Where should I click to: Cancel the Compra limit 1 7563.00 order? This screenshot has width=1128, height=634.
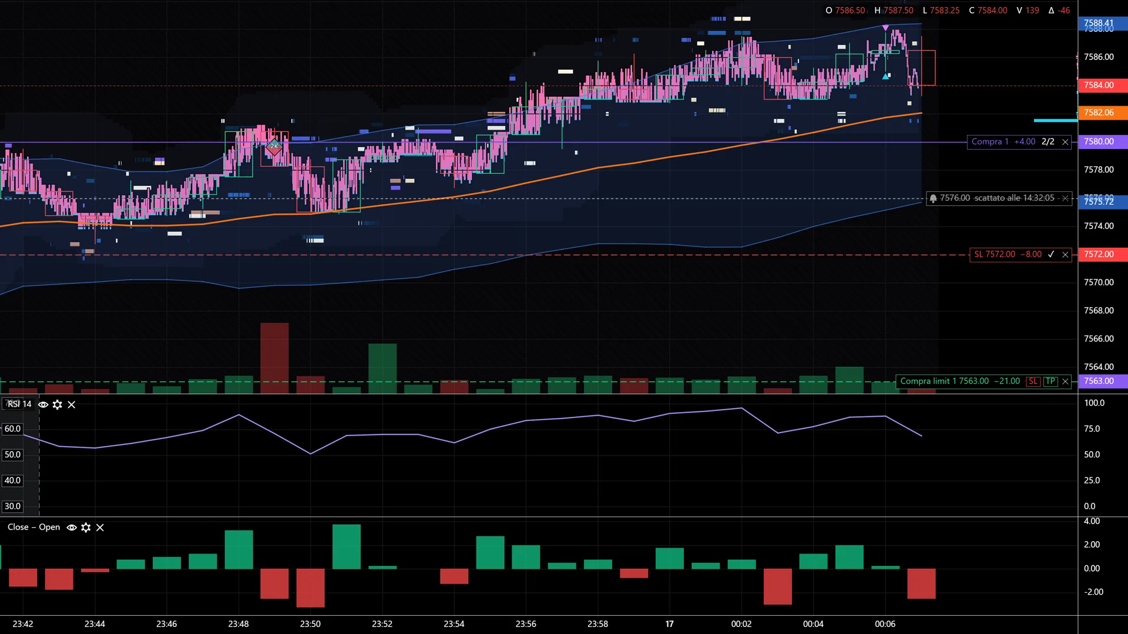[1065, 382]
